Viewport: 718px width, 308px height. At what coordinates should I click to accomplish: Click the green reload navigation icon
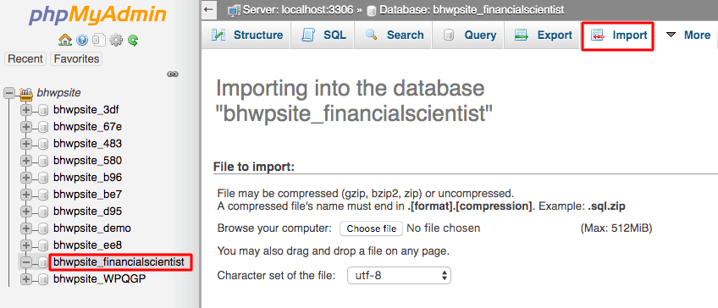tap(133, 41)
